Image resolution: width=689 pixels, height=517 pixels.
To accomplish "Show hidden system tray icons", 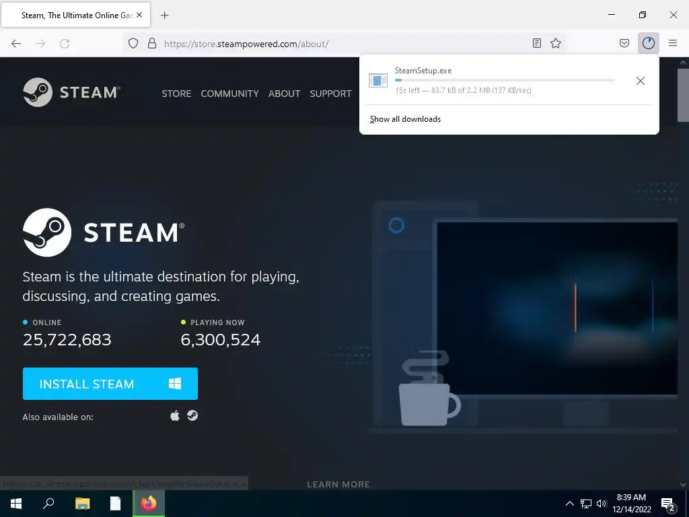I will point(569,504).
